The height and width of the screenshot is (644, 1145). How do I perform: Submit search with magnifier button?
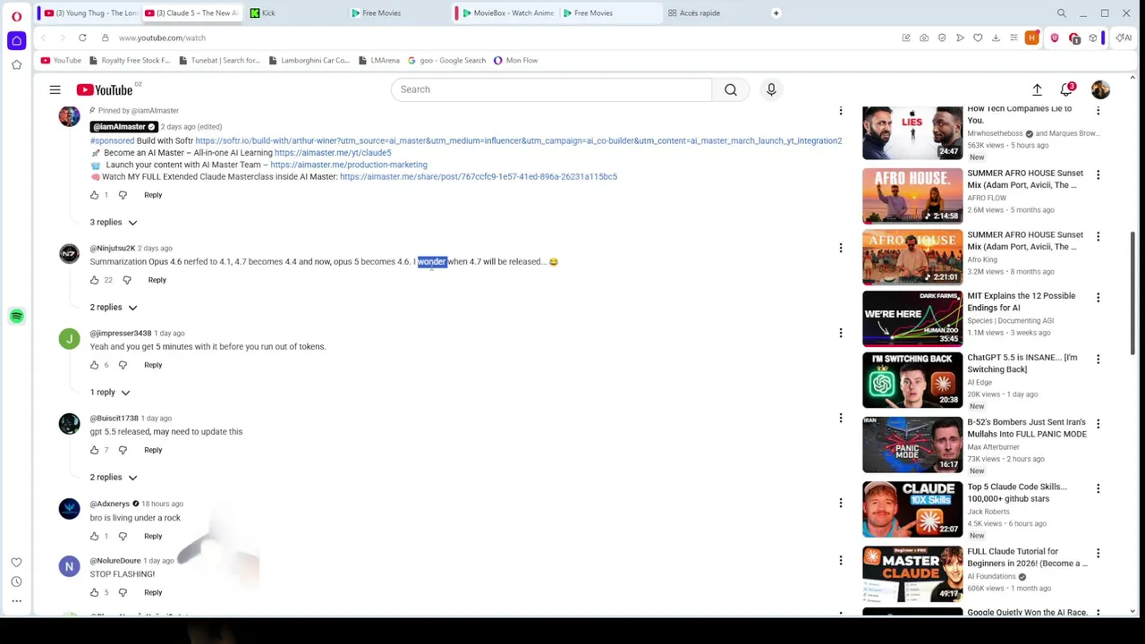pos(731,89)
